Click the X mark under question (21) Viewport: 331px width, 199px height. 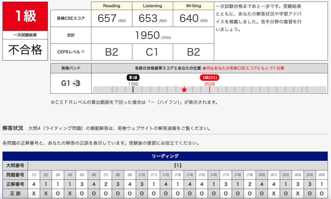(274, 193)
